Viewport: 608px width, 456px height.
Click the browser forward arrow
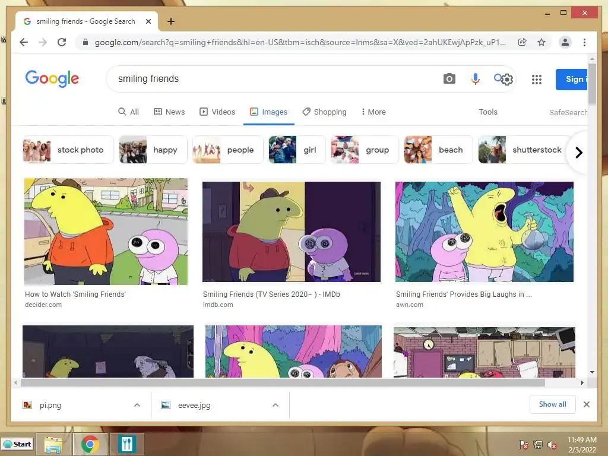click(43, 42)
